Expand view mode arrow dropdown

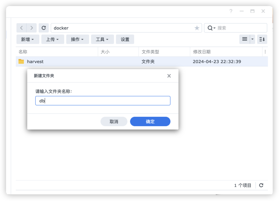coord(252,39)
